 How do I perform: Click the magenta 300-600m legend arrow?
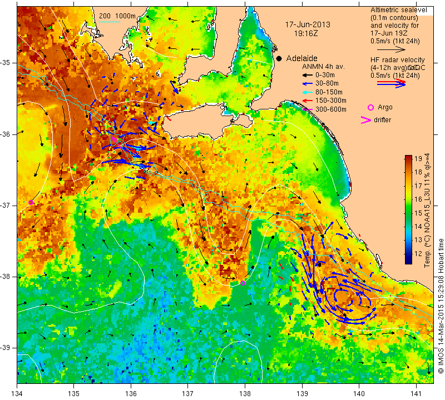click(x=308, y=109)
